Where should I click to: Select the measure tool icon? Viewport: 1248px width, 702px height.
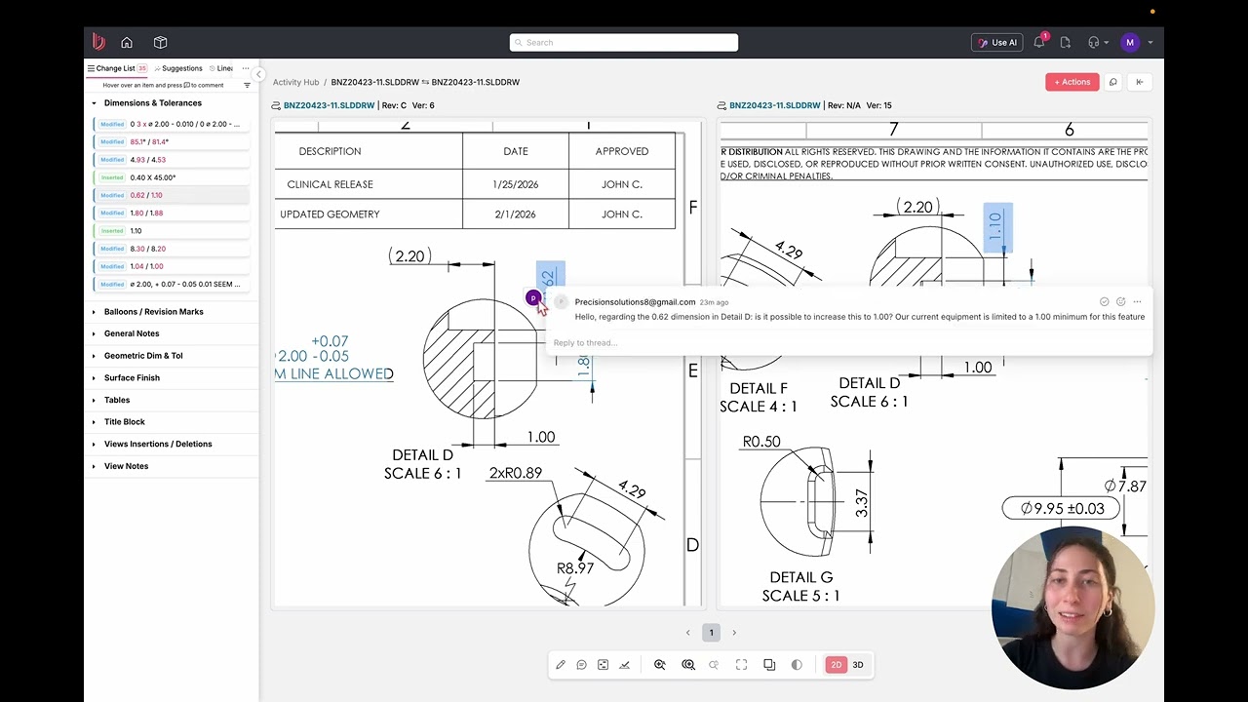[624, 665]
